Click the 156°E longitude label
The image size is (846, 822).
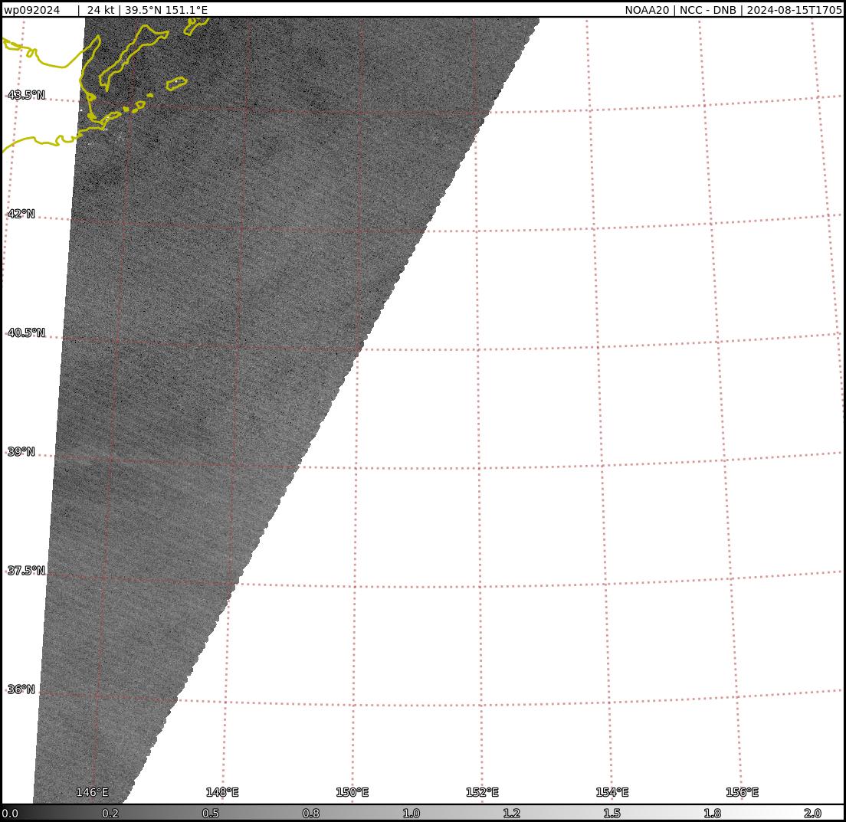coord(742,792)
